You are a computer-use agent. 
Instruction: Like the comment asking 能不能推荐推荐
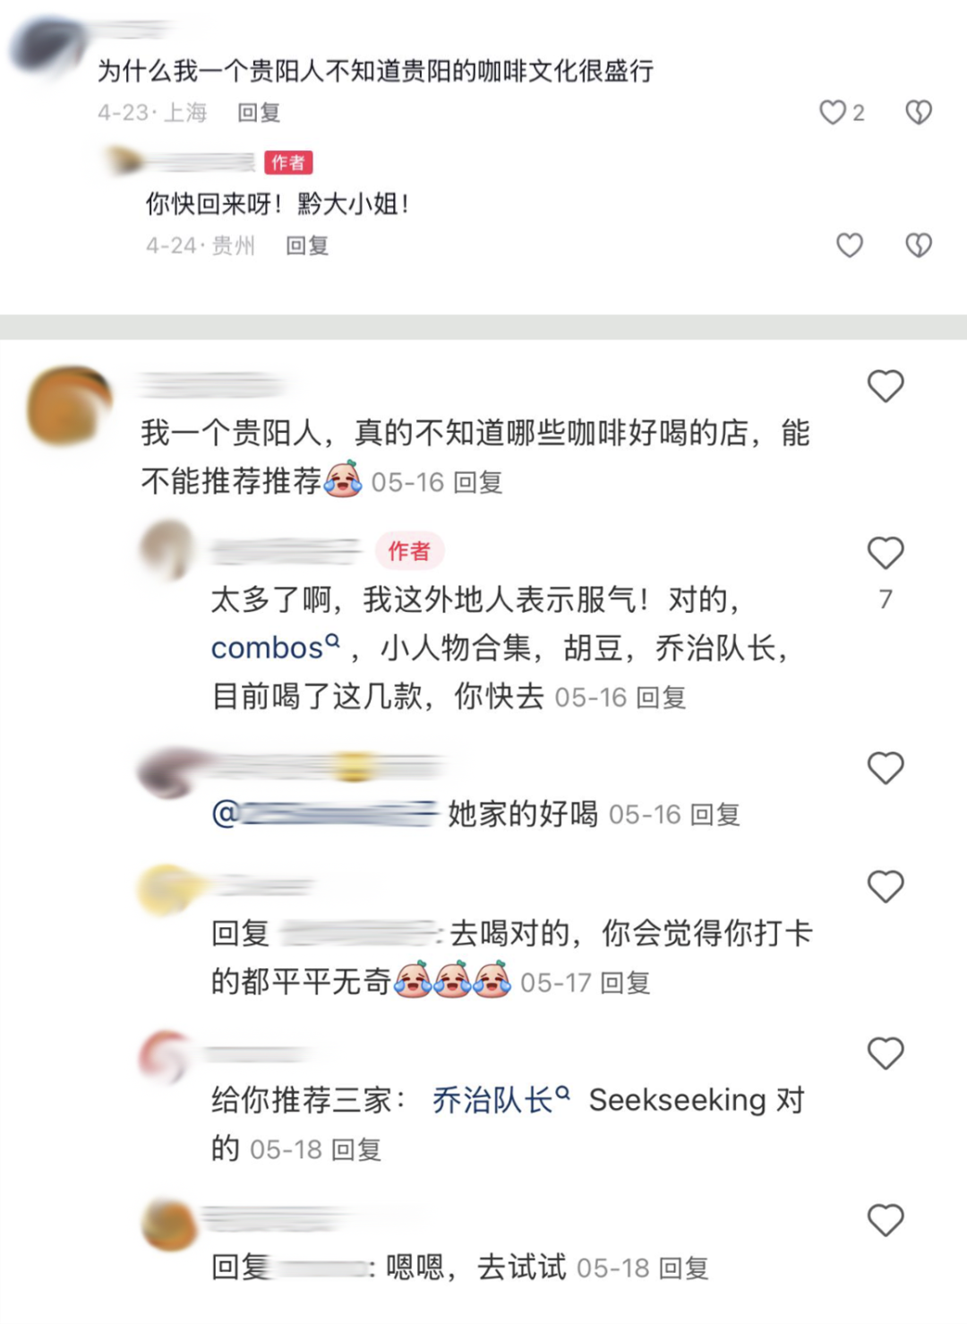[886, 386]
